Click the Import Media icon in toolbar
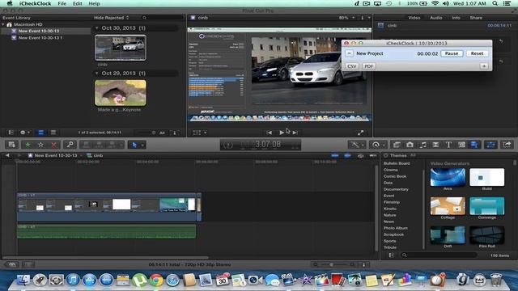518x291 pixels. pos(11,145)
